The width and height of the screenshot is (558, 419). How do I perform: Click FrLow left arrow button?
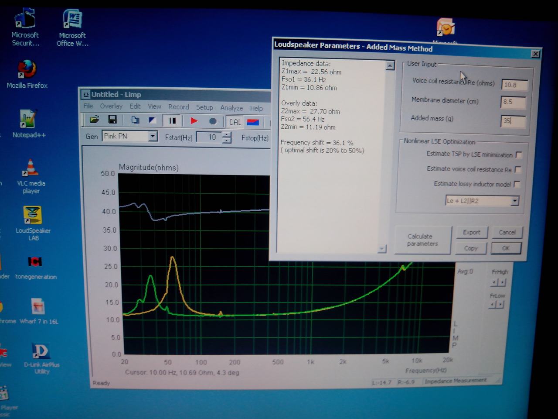coord(493,305)
